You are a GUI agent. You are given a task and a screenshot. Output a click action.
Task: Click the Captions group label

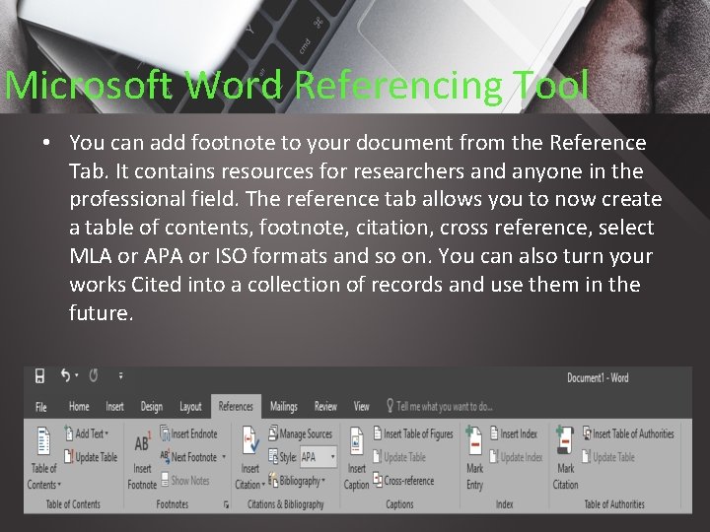click(x=399, y=504)
